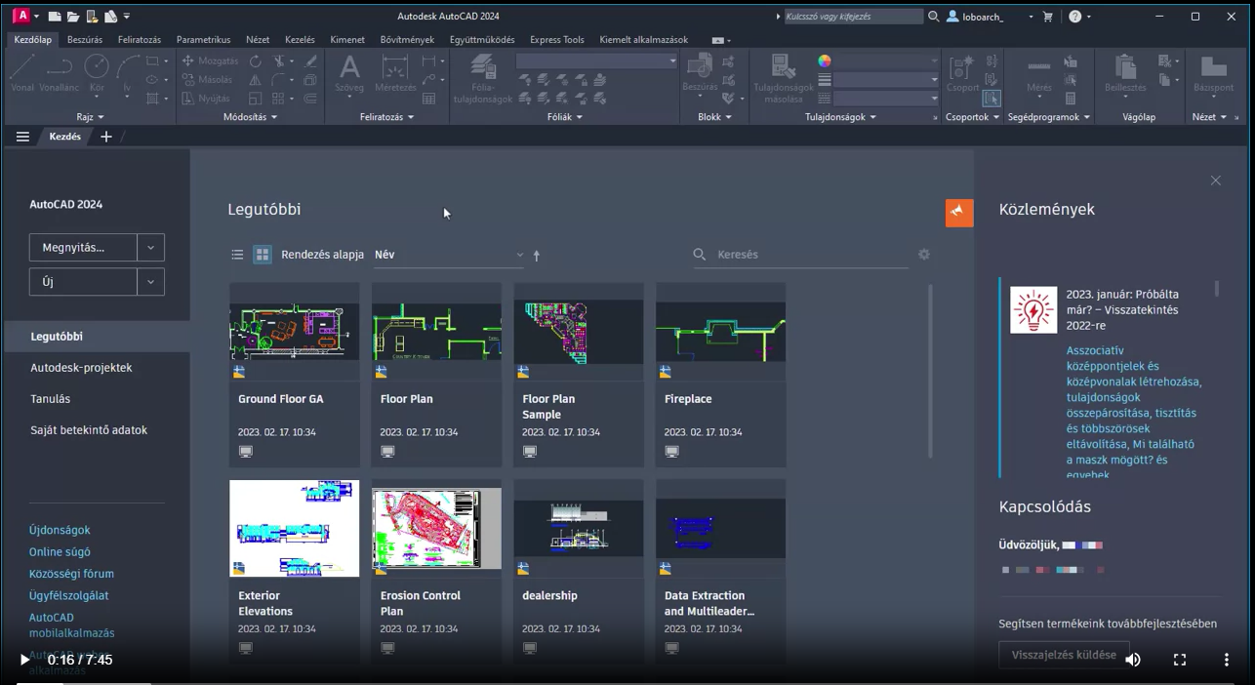Select the Méretezés (Dimension) tool
1255x685 pixels.
point(395,74)
